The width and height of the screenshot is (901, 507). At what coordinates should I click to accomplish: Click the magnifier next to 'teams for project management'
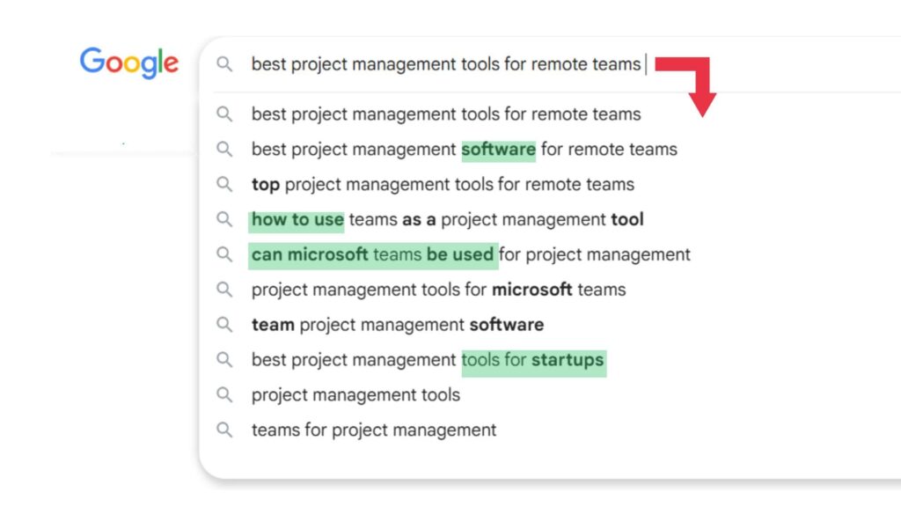[224, 430]
